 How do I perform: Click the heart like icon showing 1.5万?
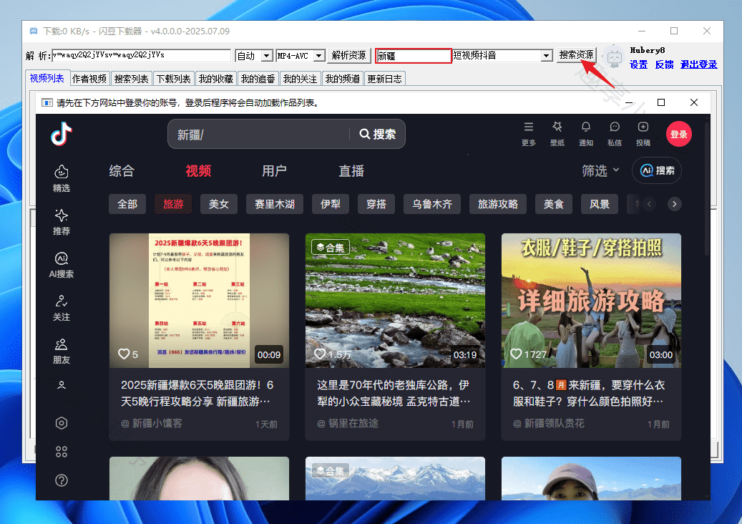point(320,354)
